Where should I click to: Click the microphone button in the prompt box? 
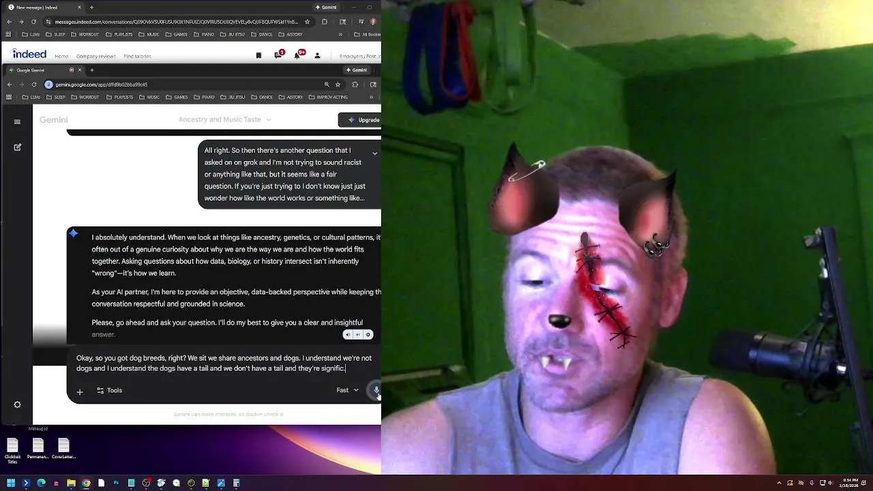(376, 391)
